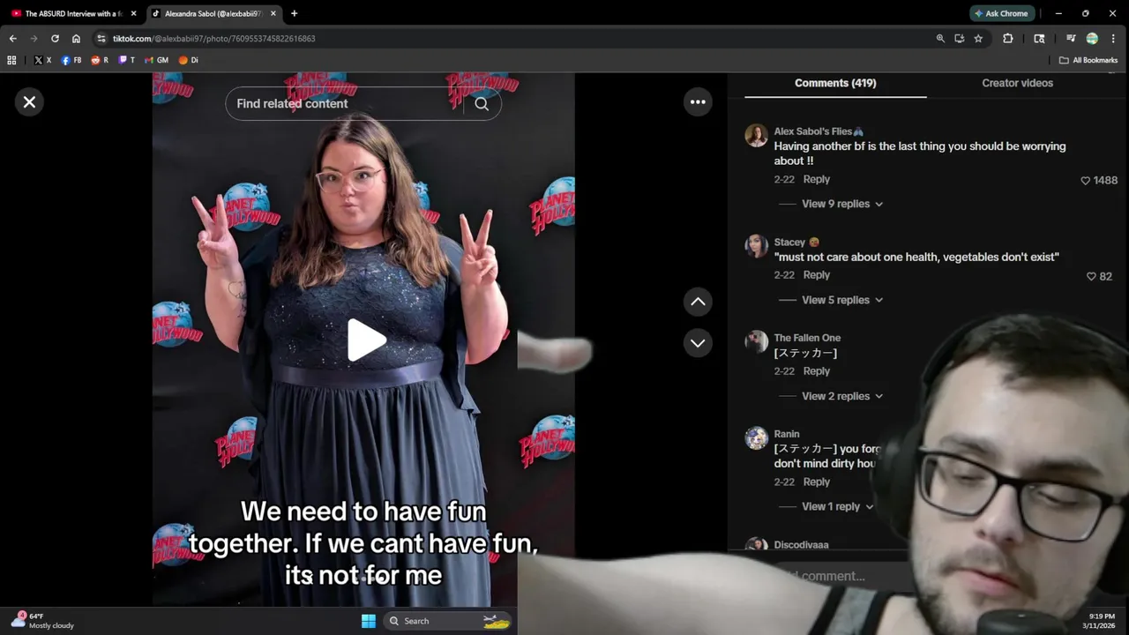Open the Windows Start menu
Image resolution: width=1129 pixels, height=635 pixels.
point(369,621)
